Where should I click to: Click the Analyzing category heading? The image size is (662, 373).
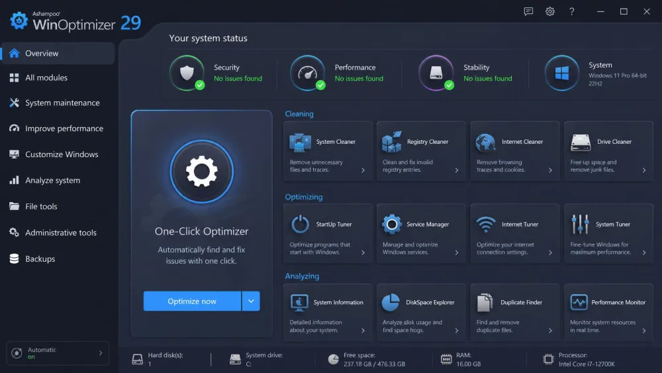(x=302, y=276)
